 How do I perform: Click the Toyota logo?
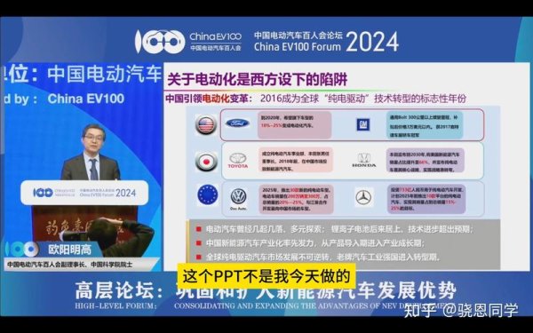point(237,161)
